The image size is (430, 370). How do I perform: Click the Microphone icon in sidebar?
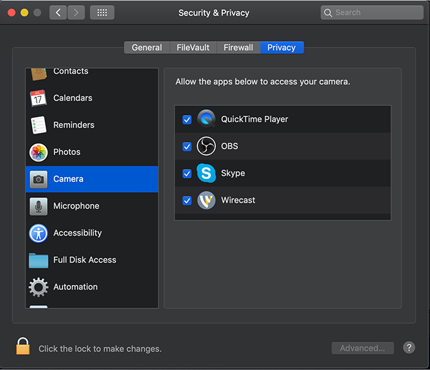point(39,206)
